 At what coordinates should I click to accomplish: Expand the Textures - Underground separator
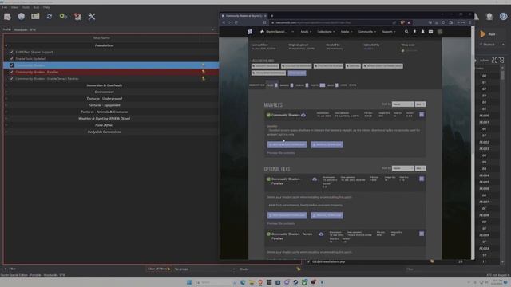click(6, 99)
